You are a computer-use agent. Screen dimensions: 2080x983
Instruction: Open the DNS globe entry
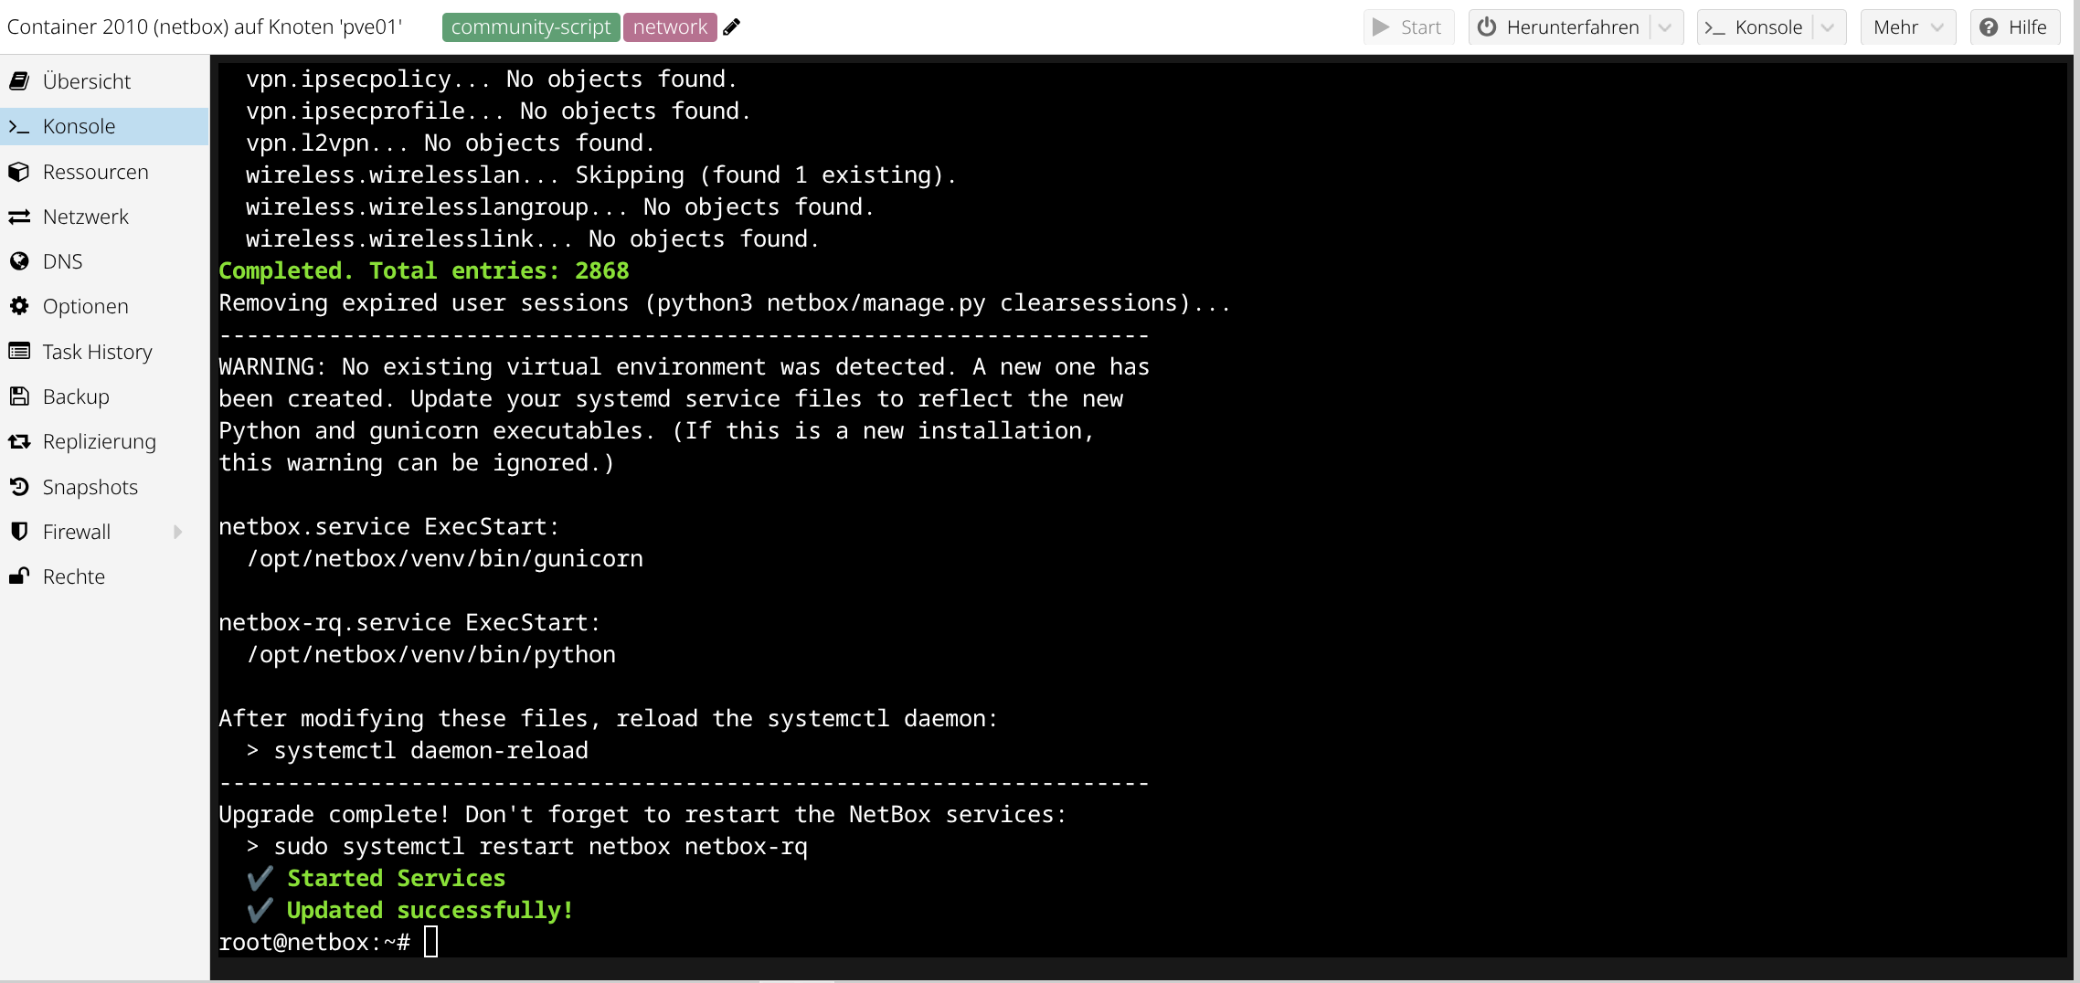pyautogui.click(x=104, y=261)
